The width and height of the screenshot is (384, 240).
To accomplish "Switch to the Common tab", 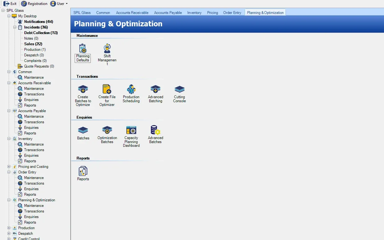I will (x=103, y=13).
